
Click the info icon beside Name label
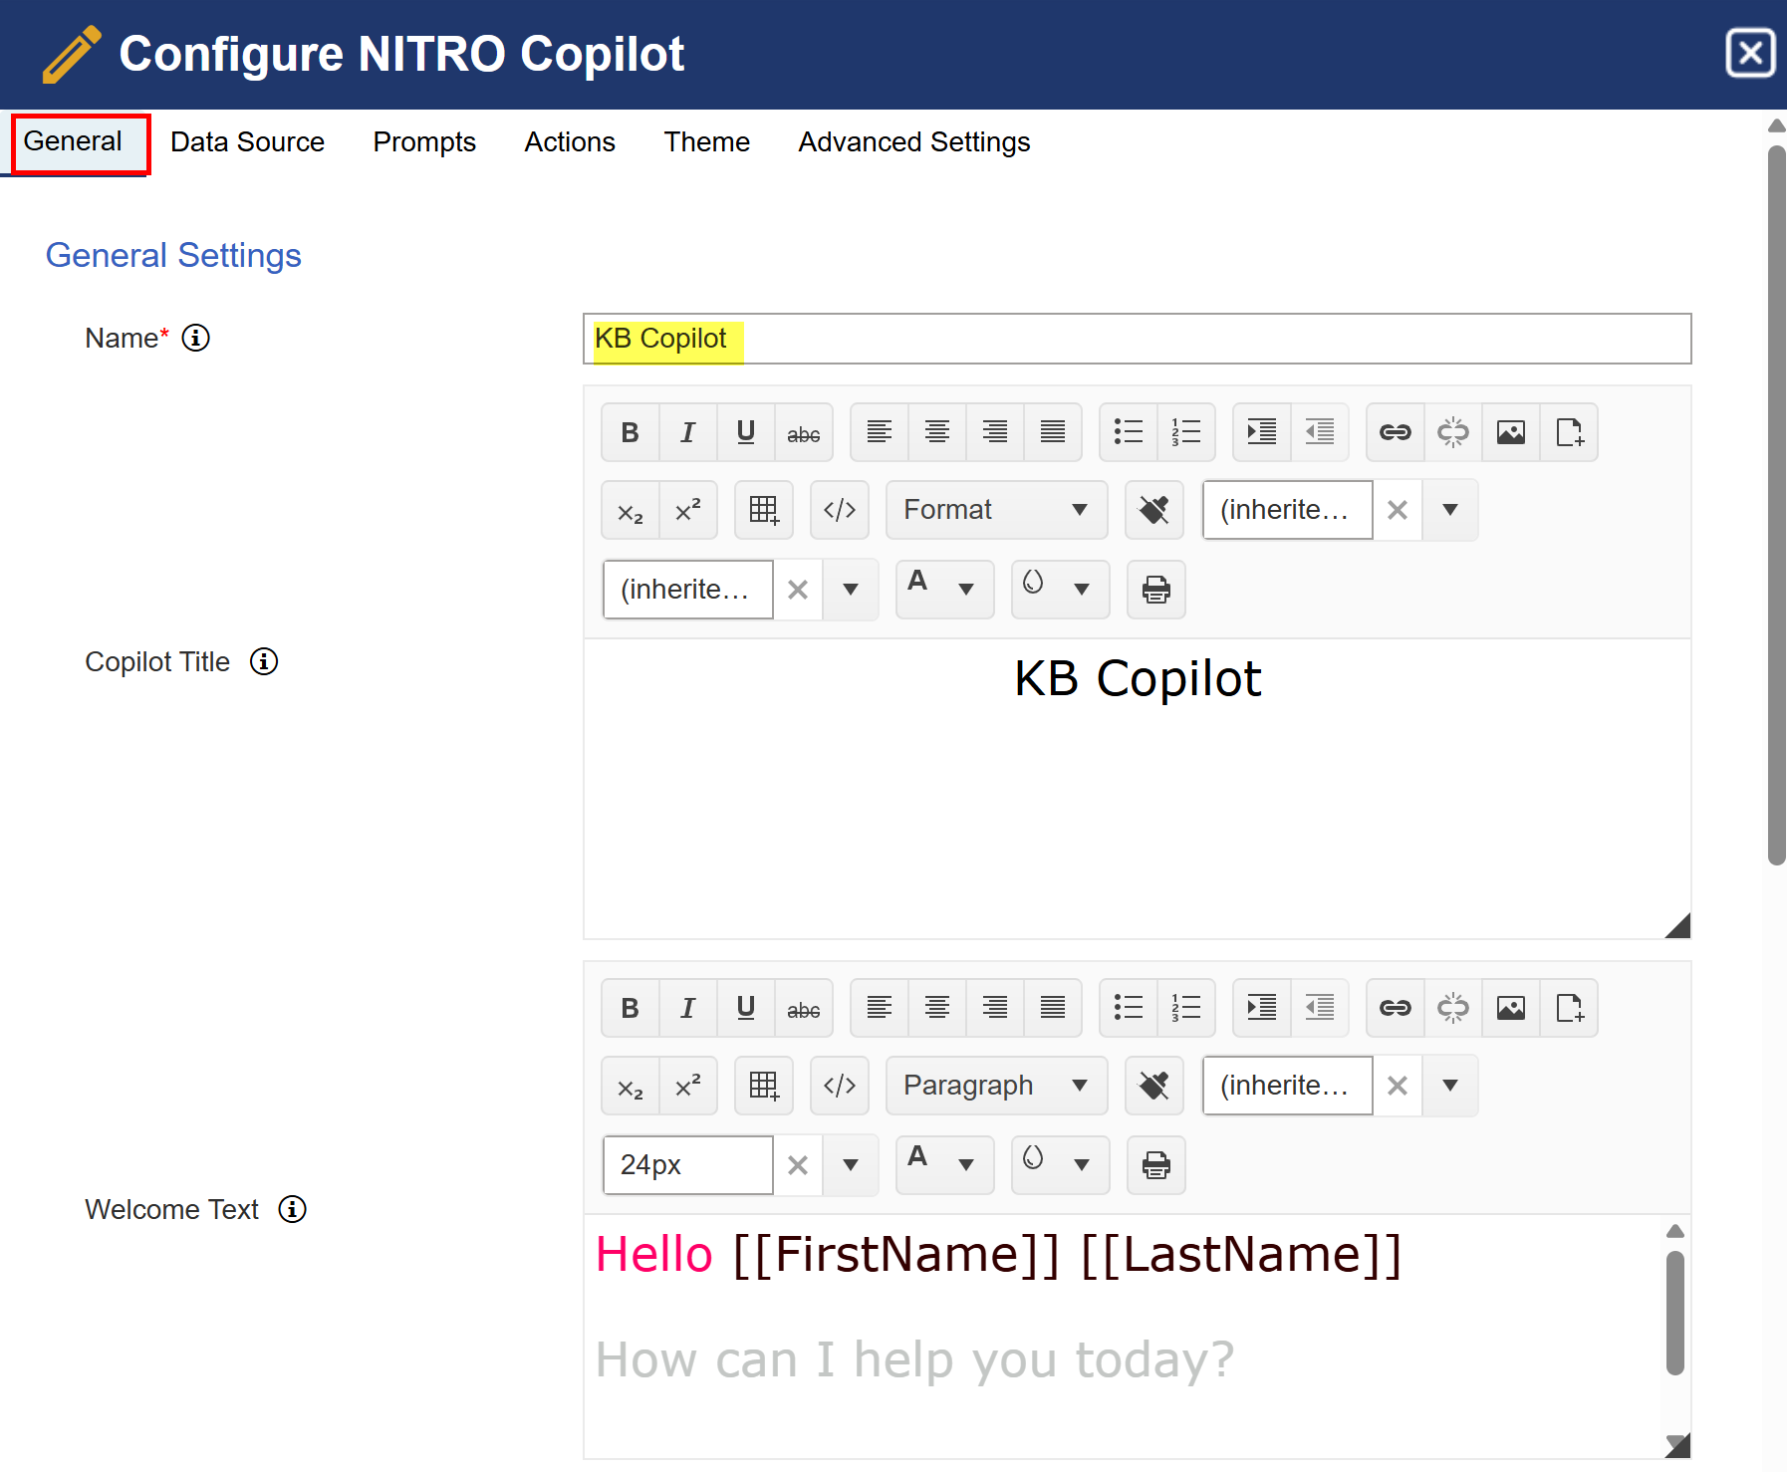click(x=196, y=339)
